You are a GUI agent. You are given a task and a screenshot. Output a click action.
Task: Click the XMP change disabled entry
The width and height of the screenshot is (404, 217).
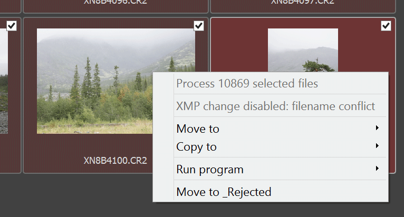275,106
